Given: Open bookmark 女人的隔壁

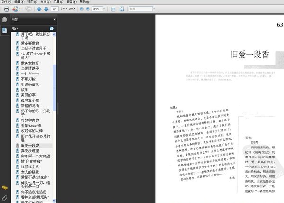Looking at the screenshot, I should 30,172.
